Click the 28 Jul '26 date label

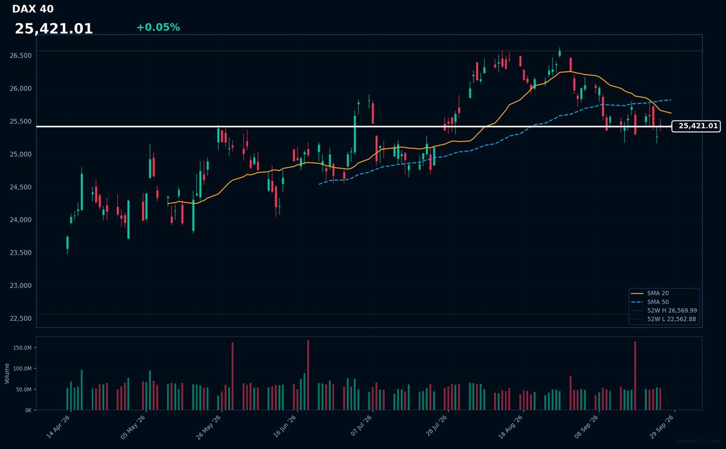pyautogui.click(x=437, y=425)
